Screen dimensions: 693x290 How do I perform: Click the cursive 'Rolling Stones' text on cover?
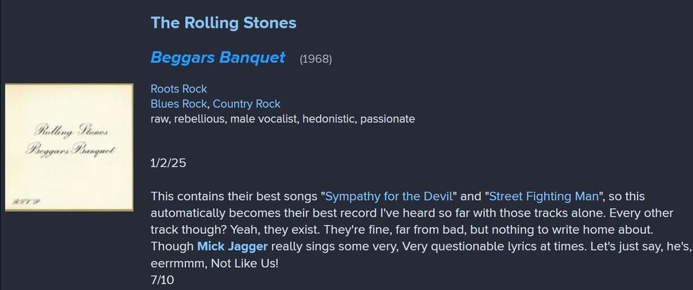click(71, 131)
